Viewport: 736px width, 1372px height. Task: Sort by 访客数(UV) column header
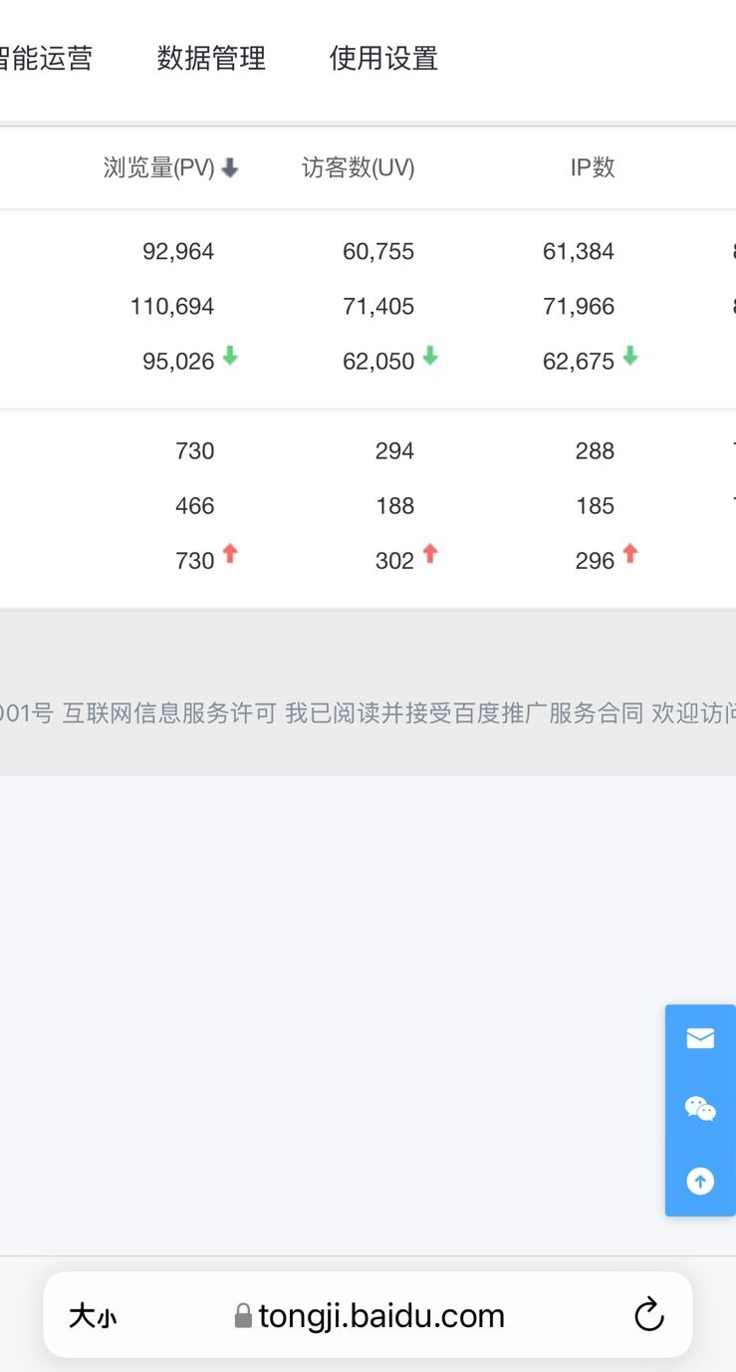(359, 168)
